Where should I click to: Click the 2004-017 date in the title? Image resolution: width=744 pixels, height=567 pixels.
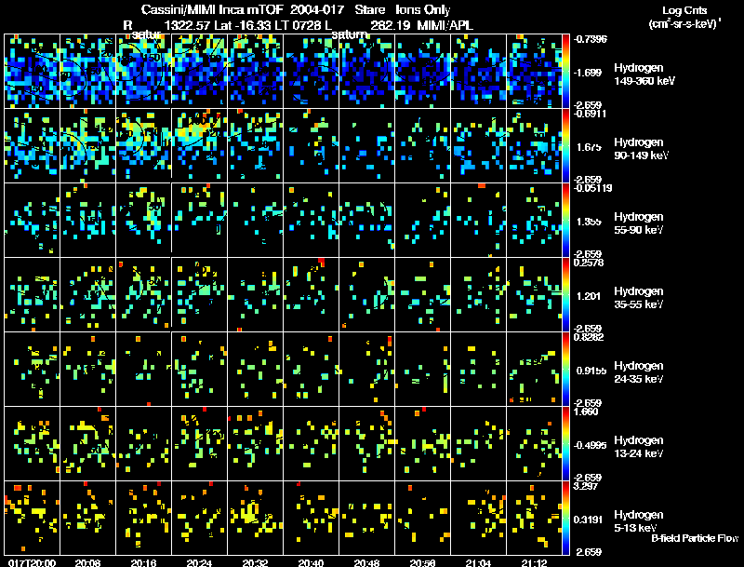[317, 10]
